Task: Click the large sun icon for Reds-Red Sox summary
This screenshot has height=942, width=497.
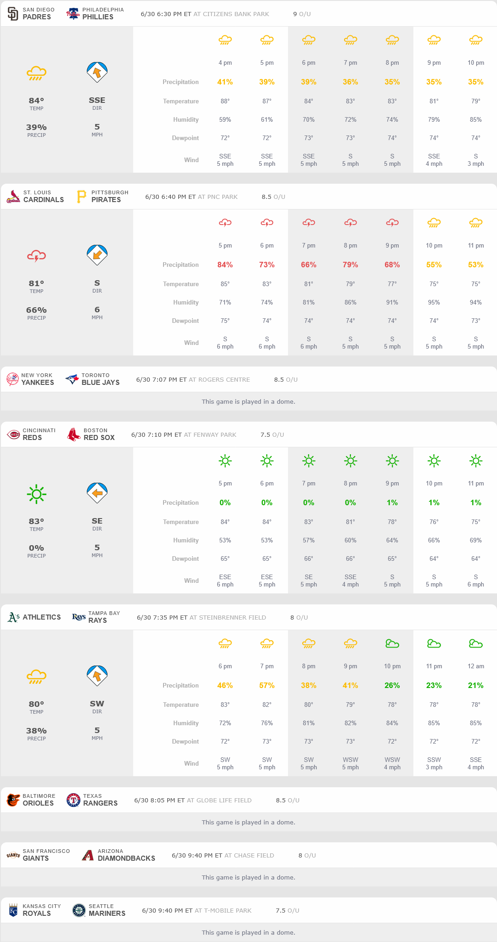Action: [36, 494]
